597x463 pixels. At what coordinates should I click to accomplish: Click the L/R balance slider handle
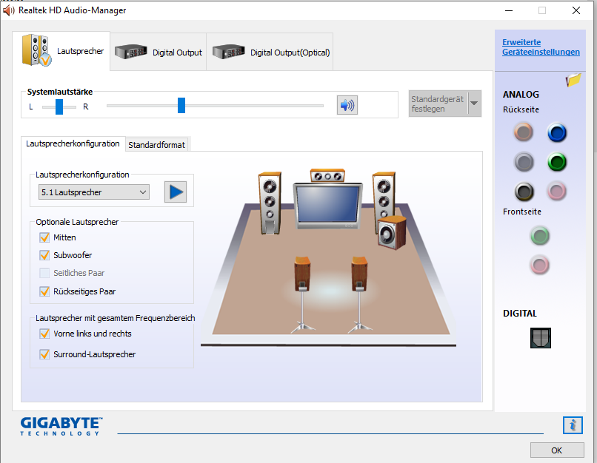pyautogui.click(x=59, y=107)
